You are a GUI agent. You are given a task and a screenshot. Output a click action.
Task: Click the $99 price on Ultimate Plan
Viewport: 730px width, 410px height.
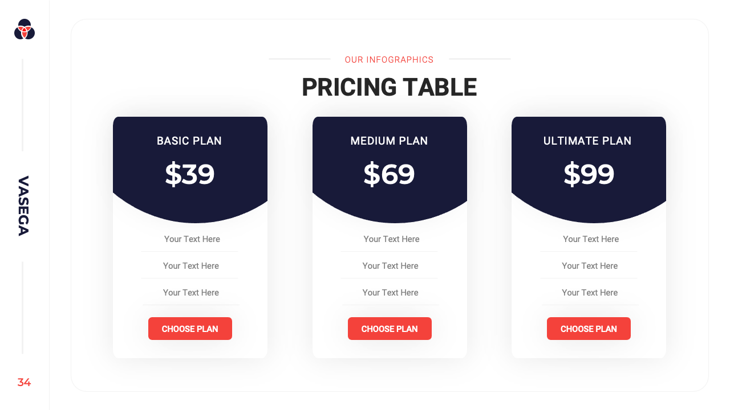click(x=589, y=174)
